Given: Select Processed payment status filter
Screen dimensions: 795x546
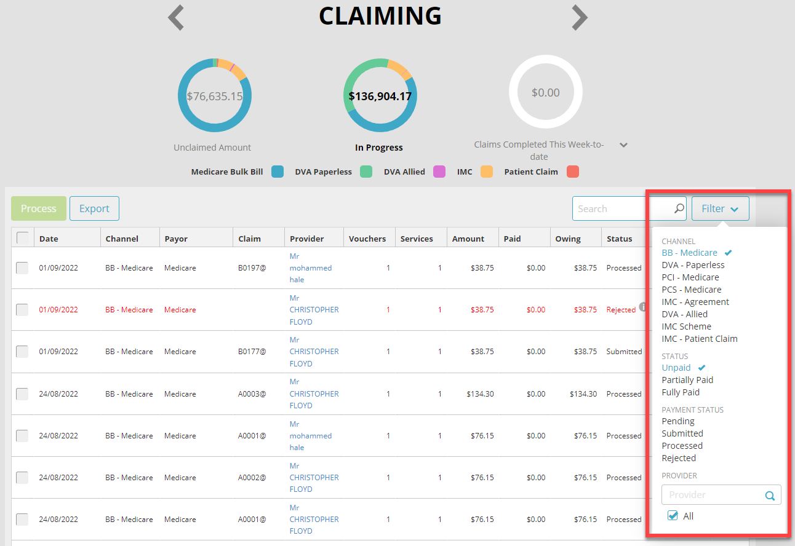Looking at the screenshot, I should (682, 446).
